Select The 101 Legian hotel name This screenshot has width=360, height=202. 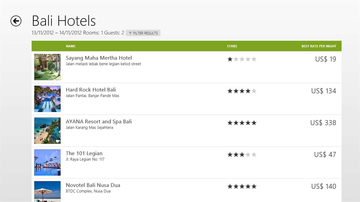84,153
